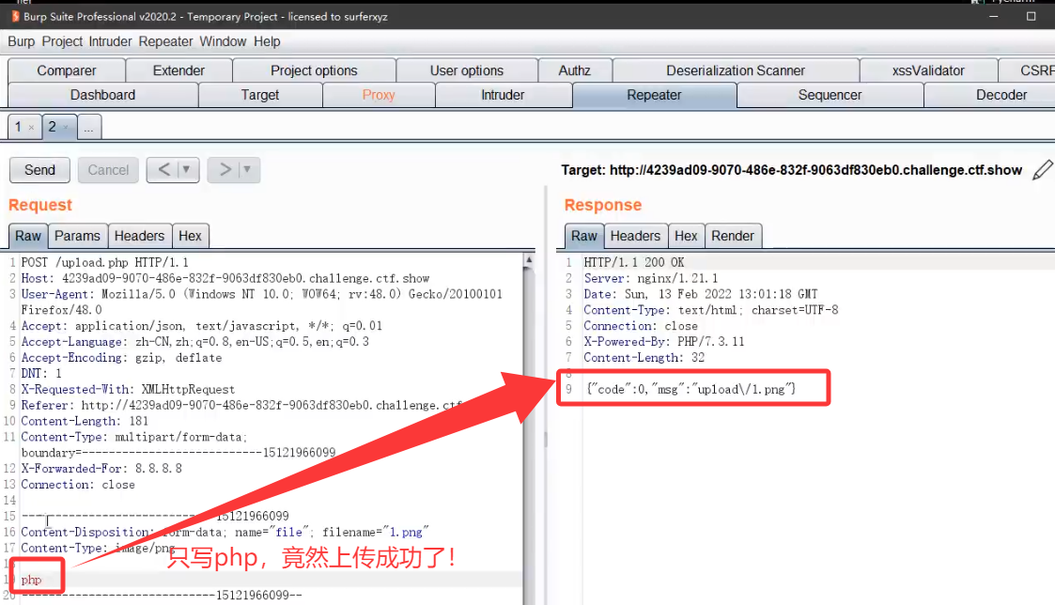Image resolution: width=1055 pixels, height=605 pixels.
Task: Click the Target URL label
Action: pyautogui.click(x=792, y=170)
